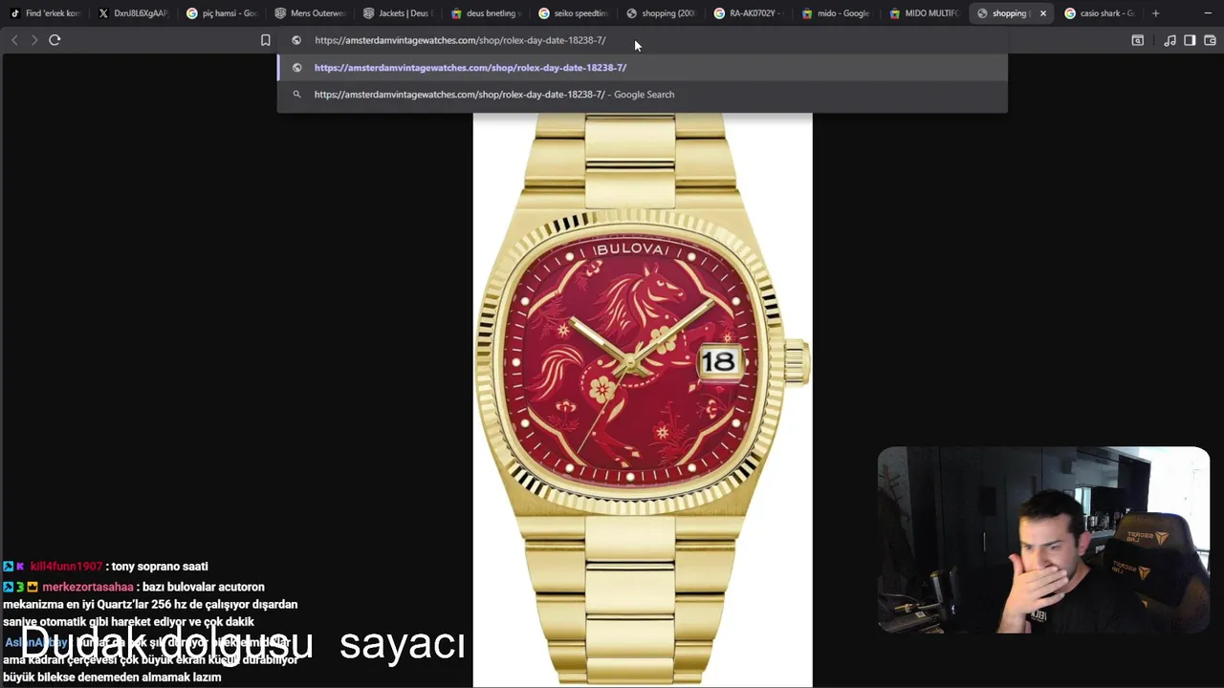Open the Mens Outerwear tab
Viewport: 1224px width, 688px height.
[309, 13]
